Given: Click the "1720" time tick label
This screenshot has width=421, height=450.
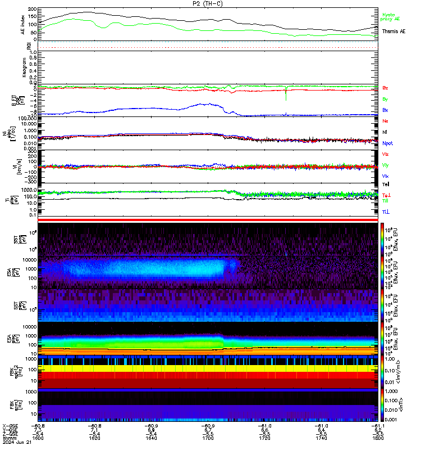Looking at the screenshot, I should pos(264,438).
